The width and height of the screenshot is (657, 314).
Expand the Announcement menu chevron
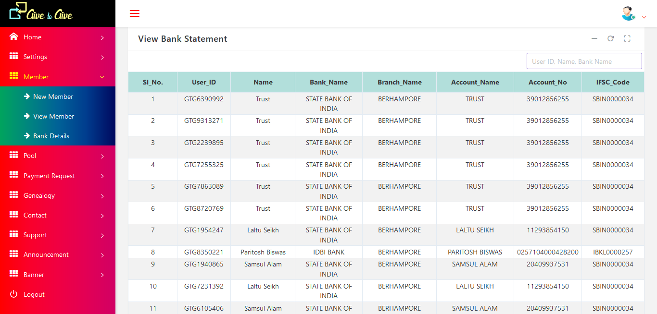tap(102, 255)
